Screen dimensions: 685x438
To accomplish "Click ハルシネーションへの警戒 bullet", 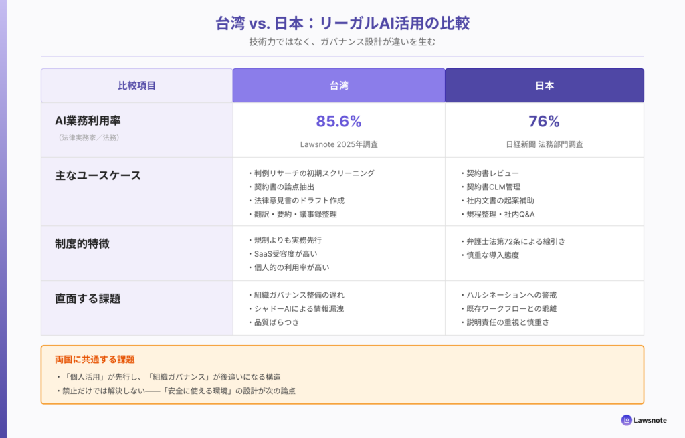I will click(x=508, y=295).
